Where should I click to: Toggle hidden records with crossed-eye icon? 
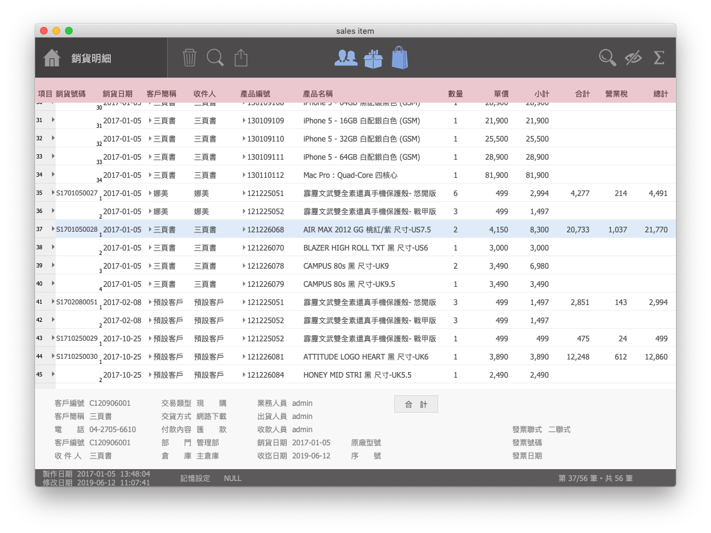[x=633, y=58]
